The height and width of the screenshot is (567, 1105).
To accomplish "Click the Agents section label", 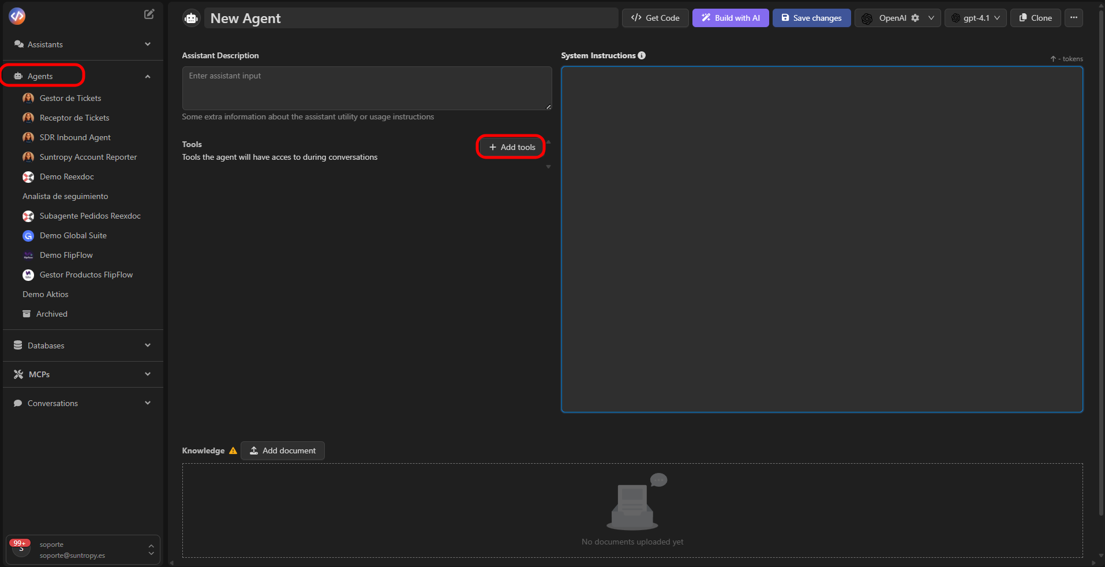I will [x=40, y=76].
